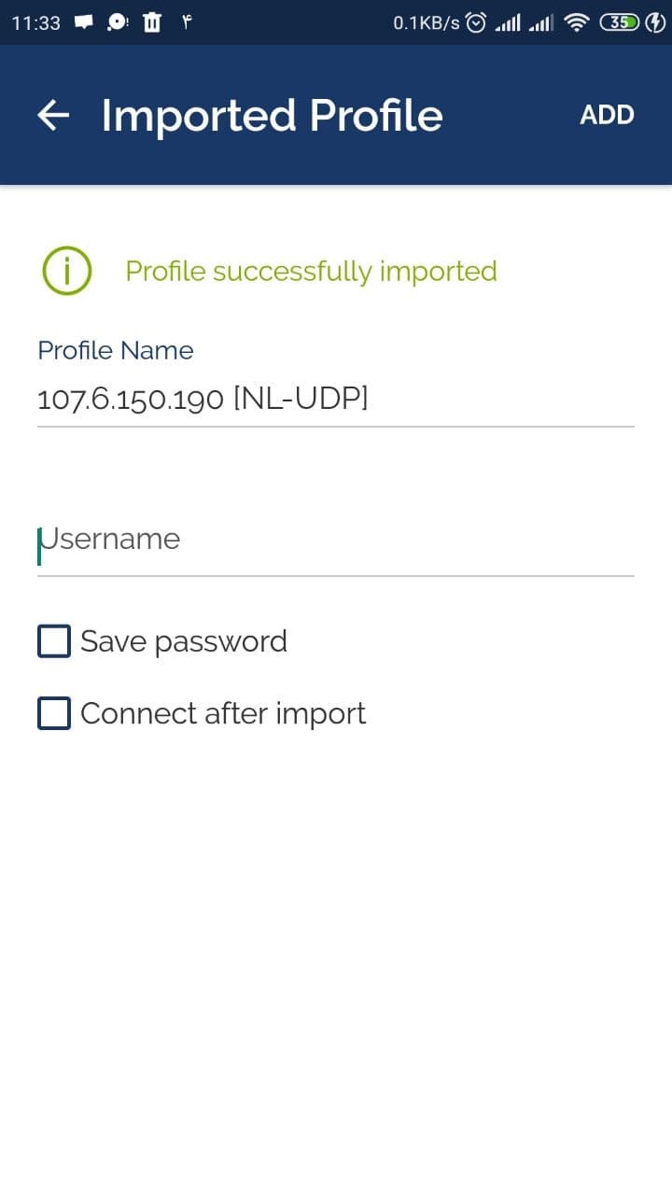Screen dimensions: 672x1195
Task: Tap the green info circle icon
Action: [66, 272]
